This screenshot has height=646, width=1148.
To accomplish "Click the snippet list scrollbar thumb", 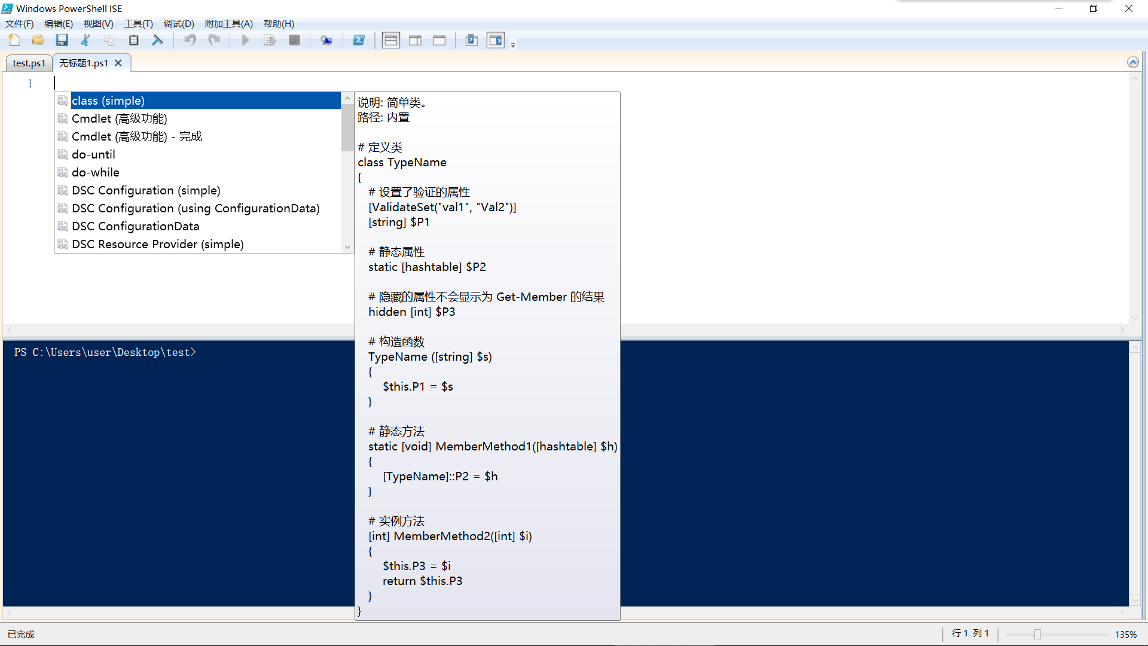I will coord(347,128).
